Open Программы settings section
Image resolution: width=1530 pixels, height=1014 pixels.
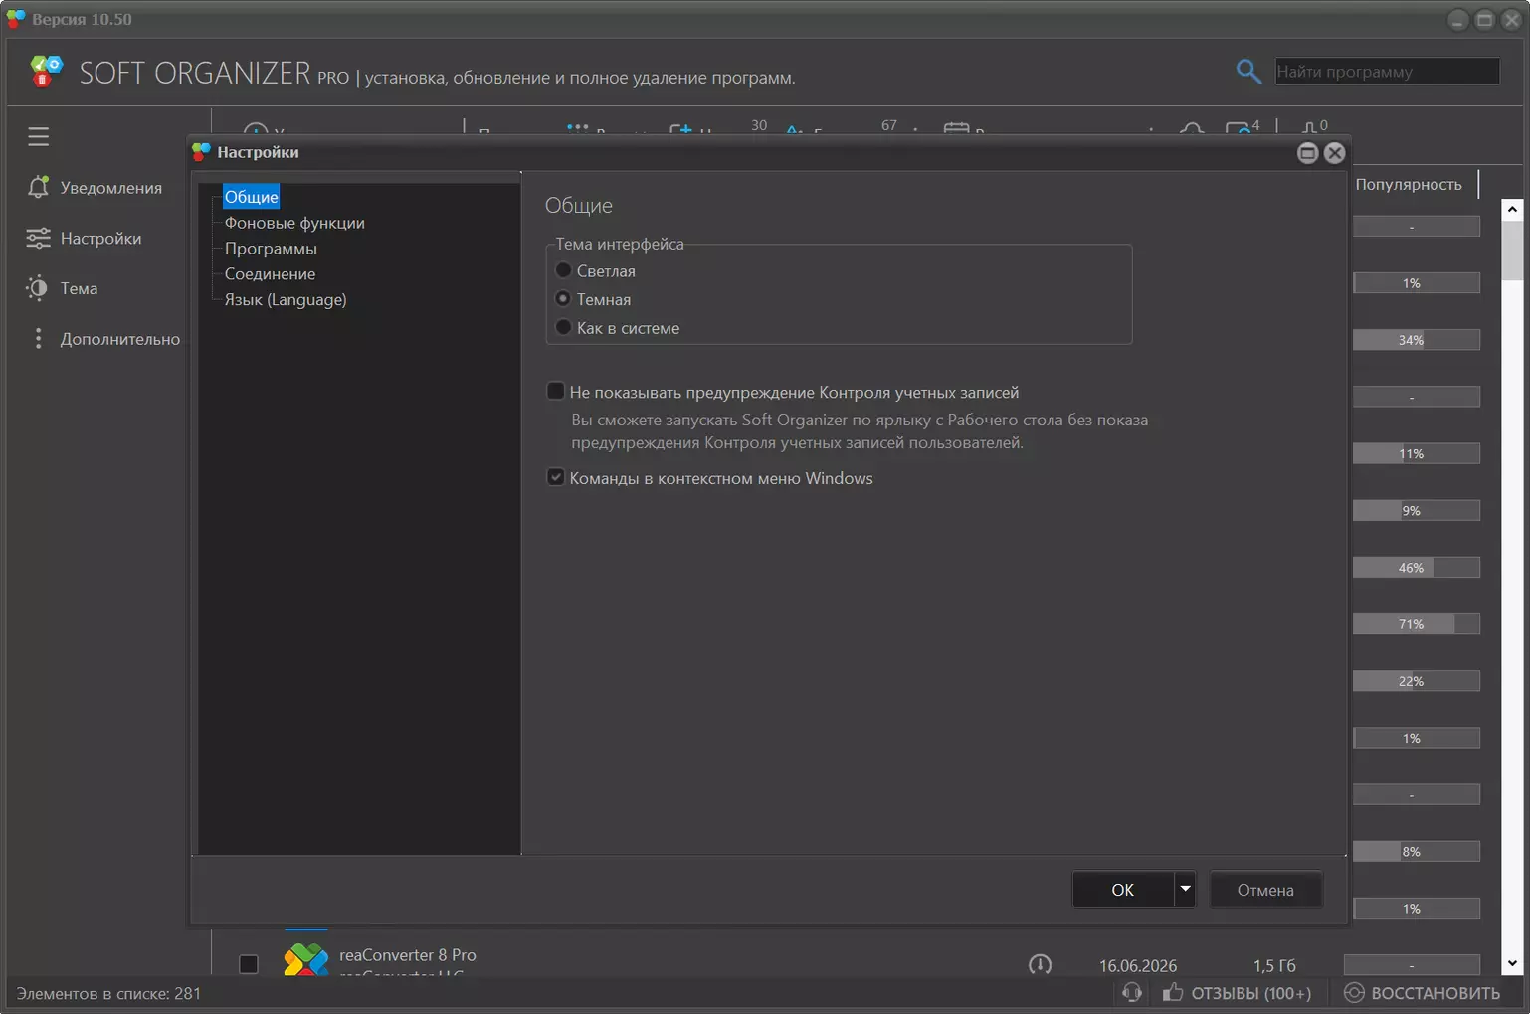point(271,249)
